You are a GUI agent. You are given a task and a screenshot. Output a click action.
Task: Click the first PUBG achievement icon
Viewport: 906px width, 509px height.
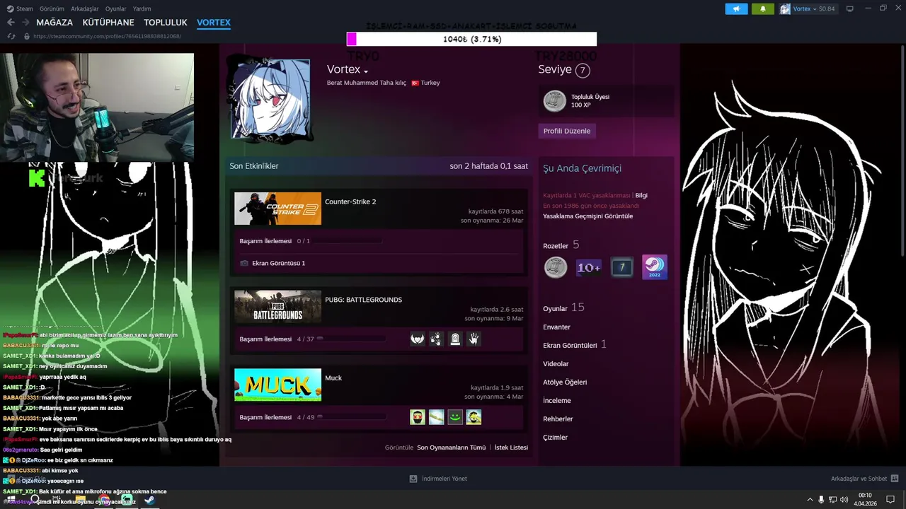point(418,339)
